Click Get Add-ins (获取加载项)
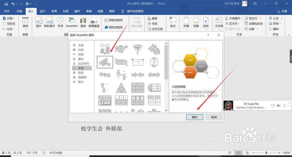This screenshot has height=157, width=292. click(x=114, y=20)
